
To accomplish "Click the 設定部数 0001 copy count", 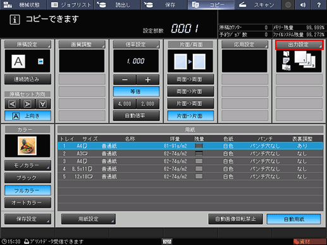I will coord(185,28).
